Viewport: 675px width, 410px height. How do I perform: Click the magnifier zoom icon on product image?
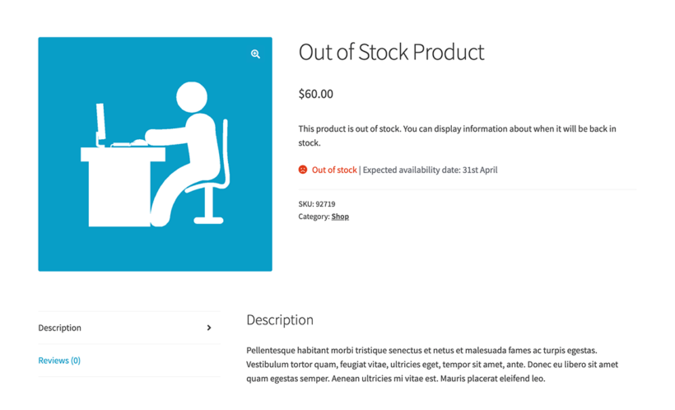255,54
